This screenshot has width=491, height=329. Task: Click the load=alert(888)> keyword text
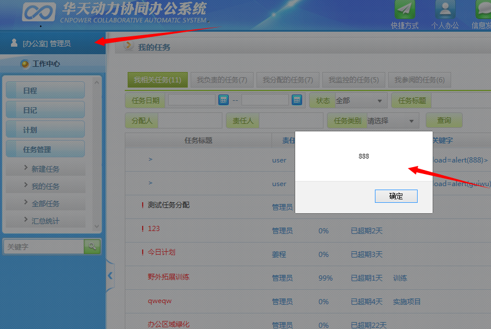point(460,160)
